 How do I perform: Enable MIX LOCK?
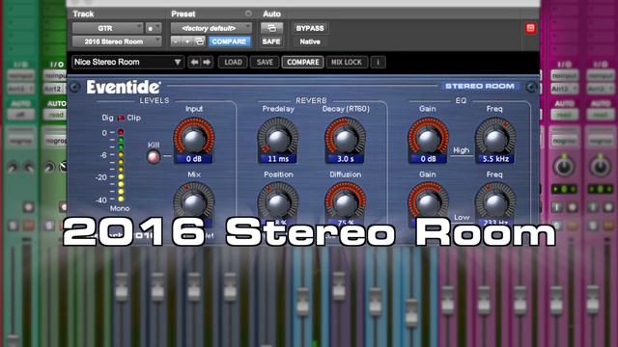click(x=347, y=62)
